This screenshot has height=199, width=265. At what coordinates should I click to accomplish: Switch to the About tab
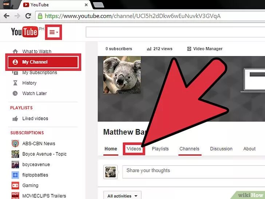coord(249,149)
